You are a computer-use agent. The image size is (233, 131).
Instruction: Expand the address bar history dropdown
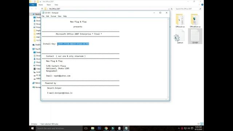click(169, 9)
